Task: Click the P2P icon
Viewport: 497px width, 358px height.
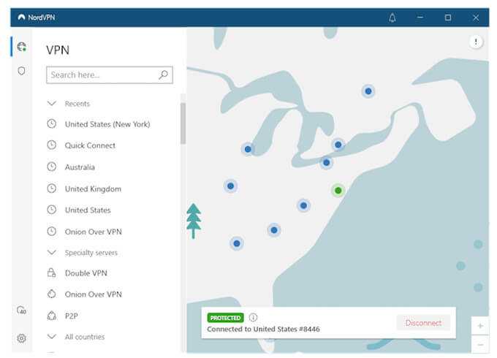Action: pyautogui.click(x=52, y=316)
